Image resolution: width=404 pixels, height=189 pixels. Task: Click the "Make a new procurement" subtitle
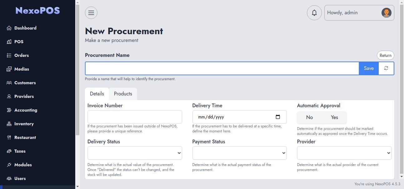click(x=111, y=40)
